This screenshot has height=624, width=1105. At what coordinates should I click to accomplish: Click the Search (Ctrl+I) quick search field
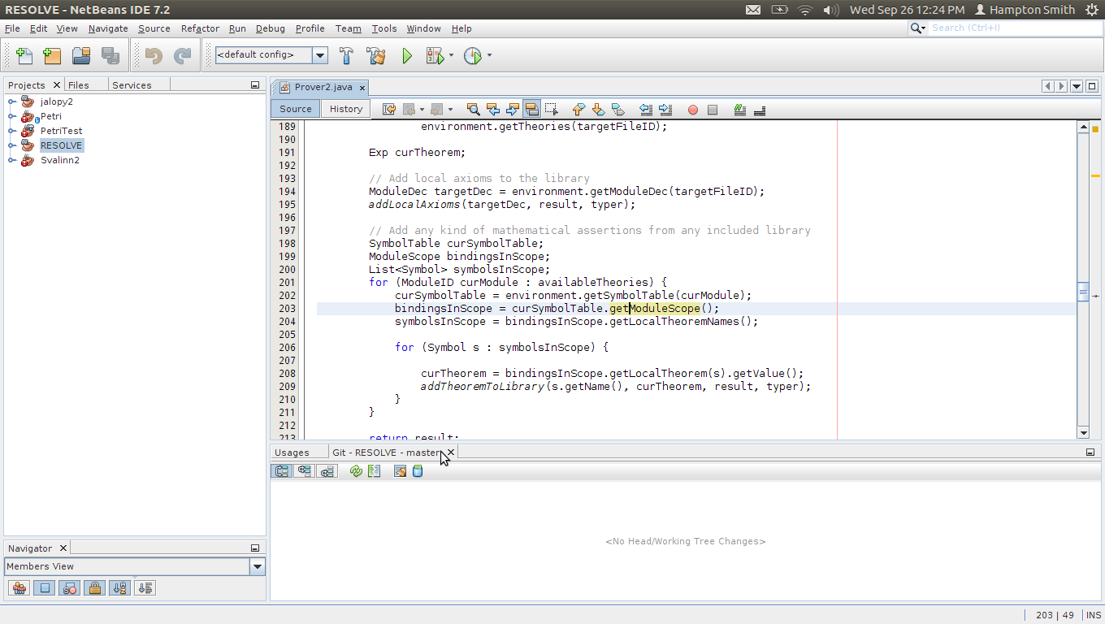(1015, 28)
